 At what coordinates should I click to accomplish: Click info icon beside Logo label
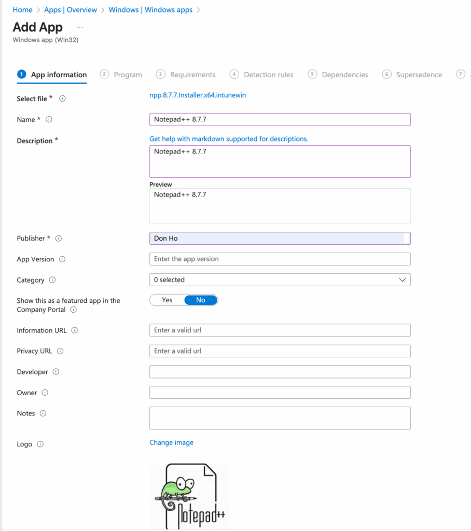[40, 444]
